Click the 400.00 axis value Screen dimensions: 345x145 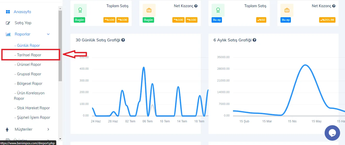[x=84, y=69]
